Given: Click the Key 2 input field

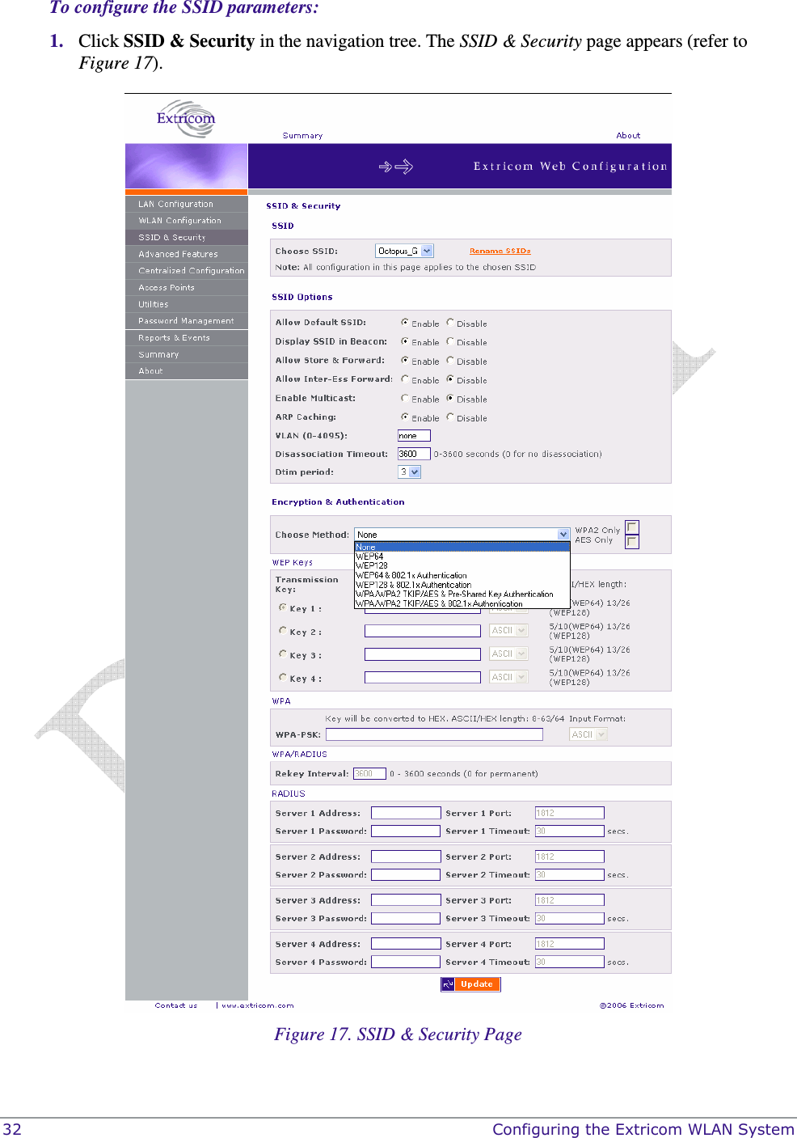Looking at the screenshot, I should (423, 630).
